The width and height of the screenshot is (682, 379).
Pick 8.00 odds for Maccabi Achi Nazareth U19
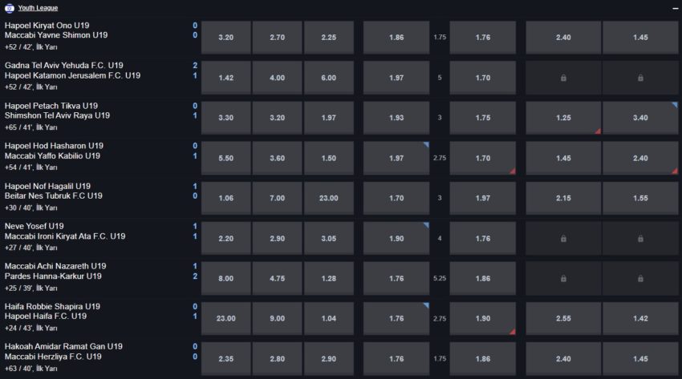[x=225, y=278]
